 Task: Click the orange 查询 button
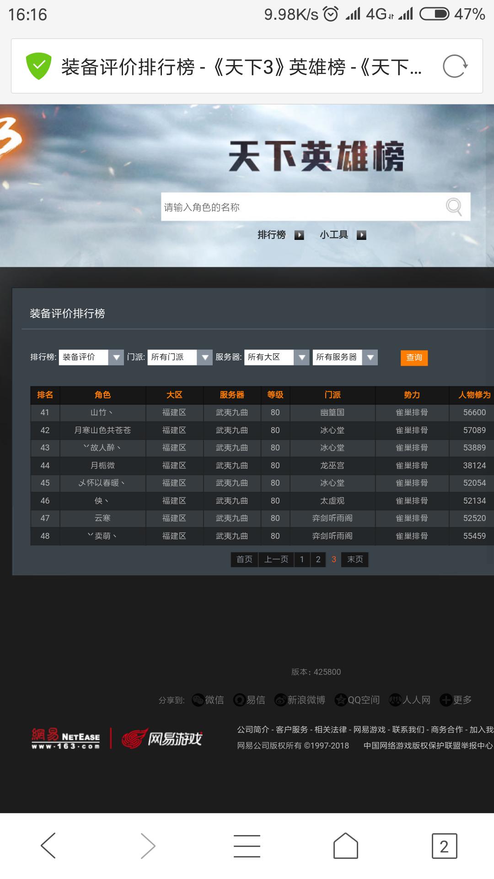click(x=414, y=358)
